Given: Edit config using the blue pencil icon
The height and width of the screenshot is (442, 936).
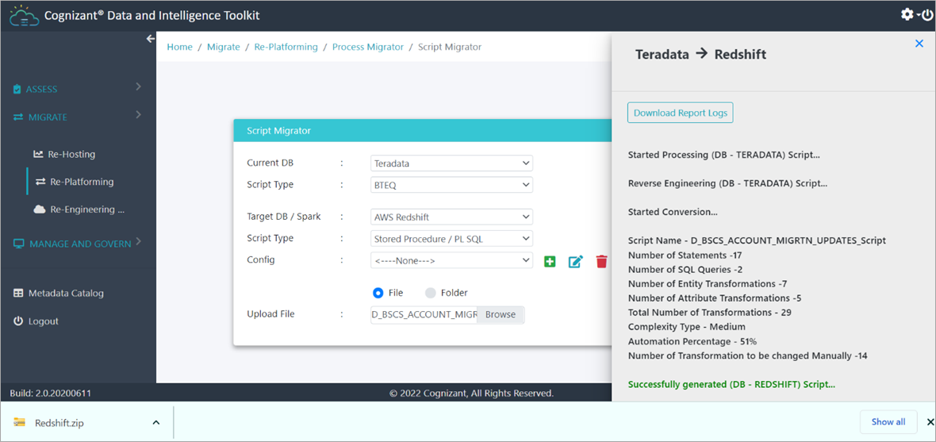Looking at the screenshot, I should click(x=575, y=262).
